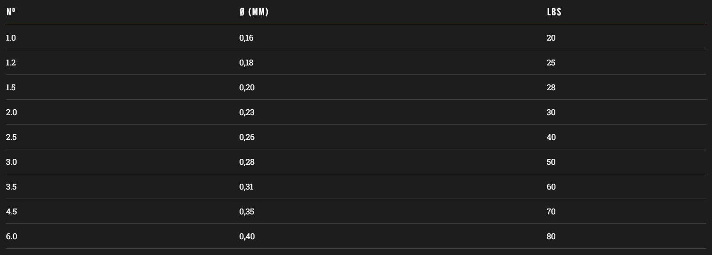
Task: Click the LBS column header
Action: pos(554,12)
